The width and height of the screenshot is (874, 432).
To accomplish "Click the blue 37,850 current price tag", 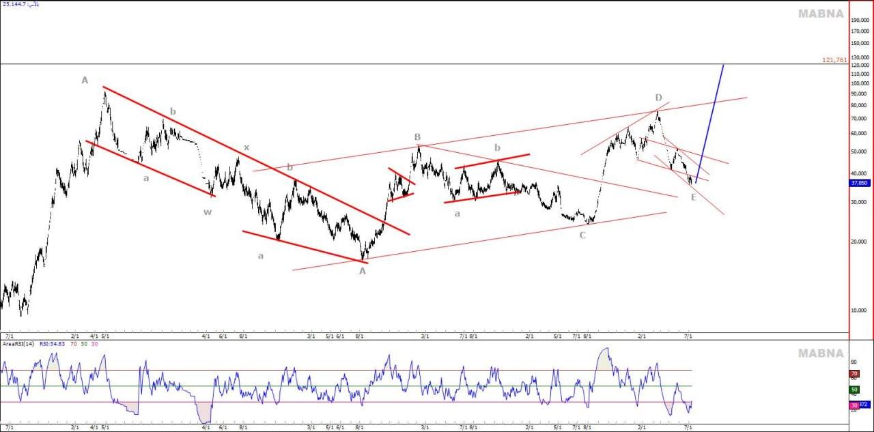I will (x=859, y=183).
